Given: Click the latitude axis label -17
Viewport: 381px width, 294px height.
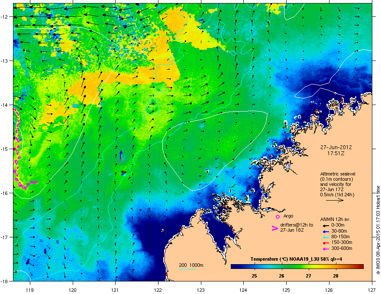Looking at the screenshot, I should (5, 237).
